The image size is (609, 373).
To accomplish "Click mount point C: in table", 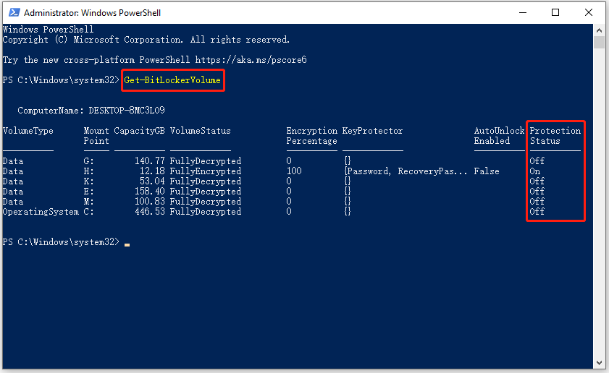I will pyautogui.click(x=88, y=212).
